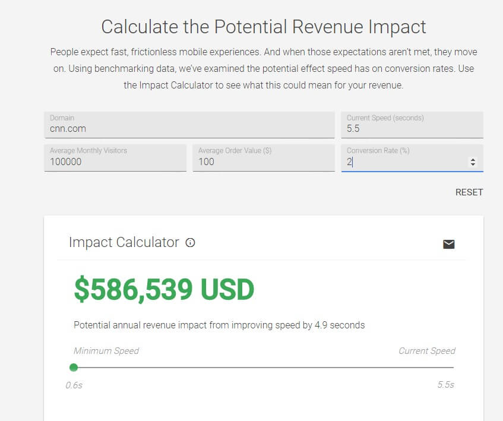
Task: Click the Domain input field
Action: pyautogui.click(x=189, y=128)
